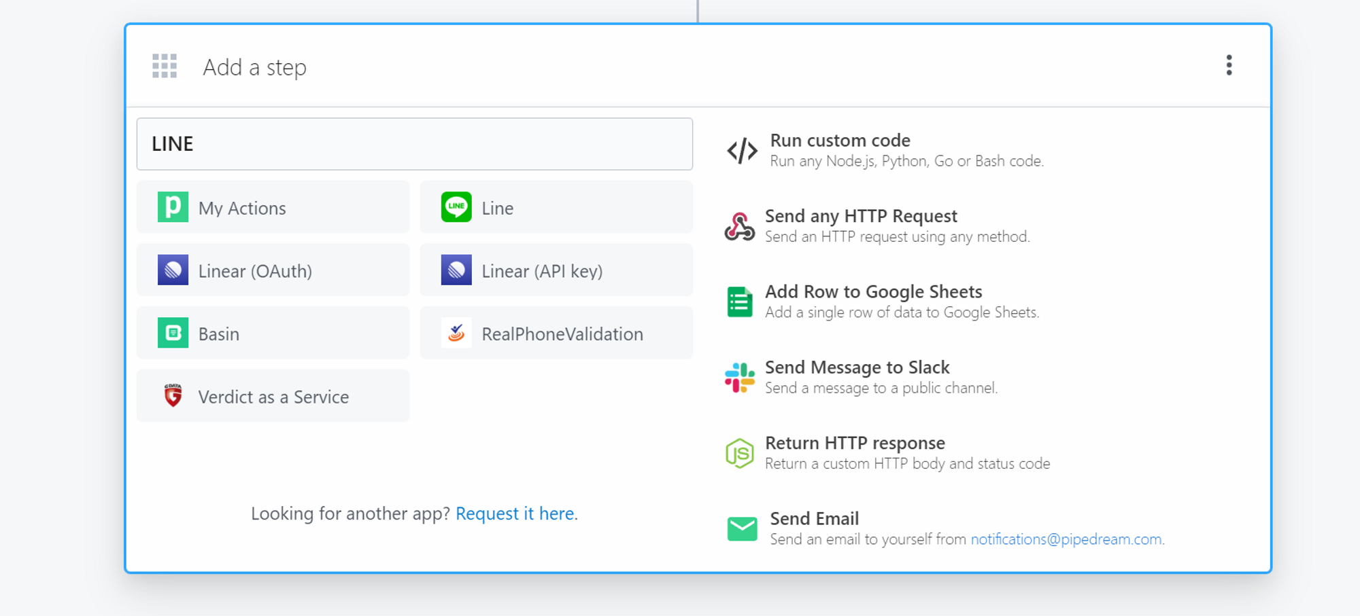Click 'Return a custom HTTP body and status code'
This screenshot has width=1360, height=616.
[x=907, y=464]
